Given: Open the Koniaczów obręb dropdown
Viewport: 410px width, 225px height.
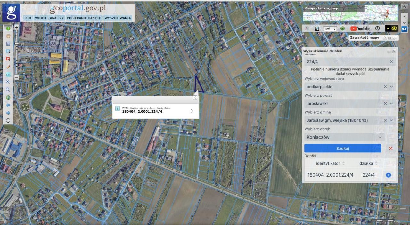Looking at the screenshot, I should (x=380, y=137).
